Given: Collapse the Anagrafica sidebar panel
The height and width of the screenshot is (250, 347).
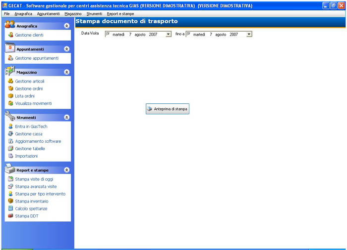Looking at the screenshot, I should click(x=66, y=26).
